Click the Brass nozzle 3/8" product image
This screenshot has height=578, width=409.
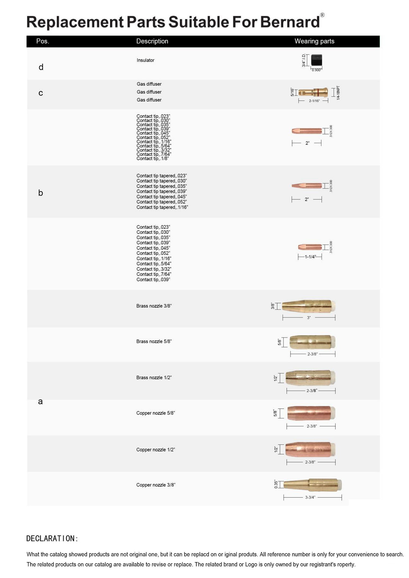coord(308,306)
